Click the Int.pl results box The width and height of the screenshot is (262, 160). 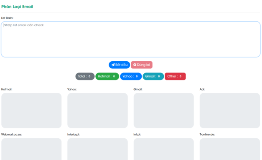(x=163, y=149)
